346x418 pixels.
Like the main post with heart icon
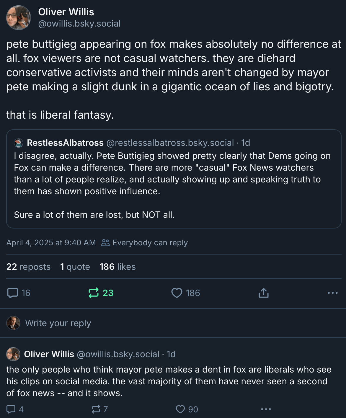tap(177, 293)
